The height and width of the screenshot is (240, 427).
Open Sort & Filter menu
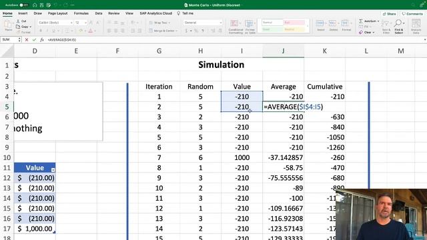tap(386, 27)
